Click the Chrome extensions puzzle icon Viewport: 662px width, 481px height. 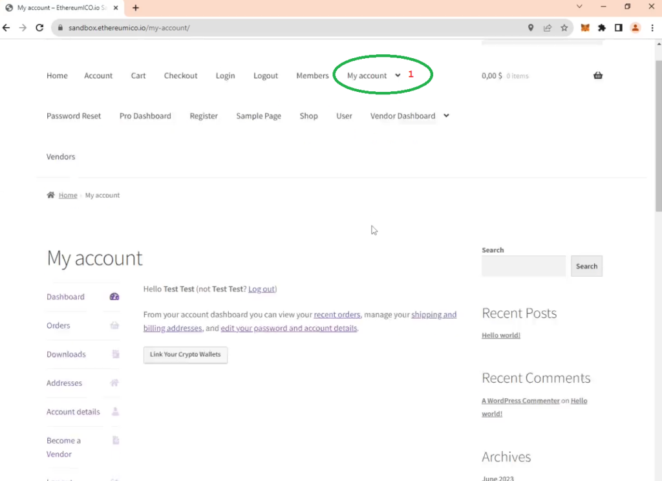pos(602,28)
